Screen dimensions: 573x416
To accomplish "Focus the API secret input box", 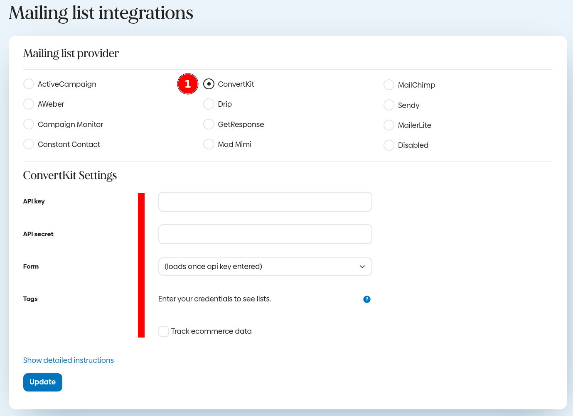I will [265, 234].
